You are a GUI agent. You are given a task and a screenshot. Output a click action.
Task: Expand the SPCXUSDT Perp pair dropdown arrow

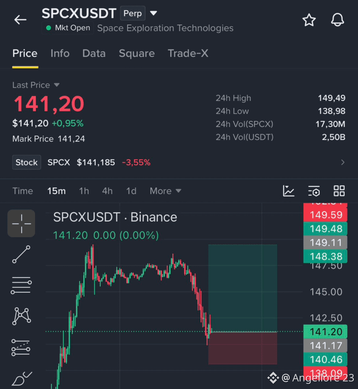click(153, 13)
